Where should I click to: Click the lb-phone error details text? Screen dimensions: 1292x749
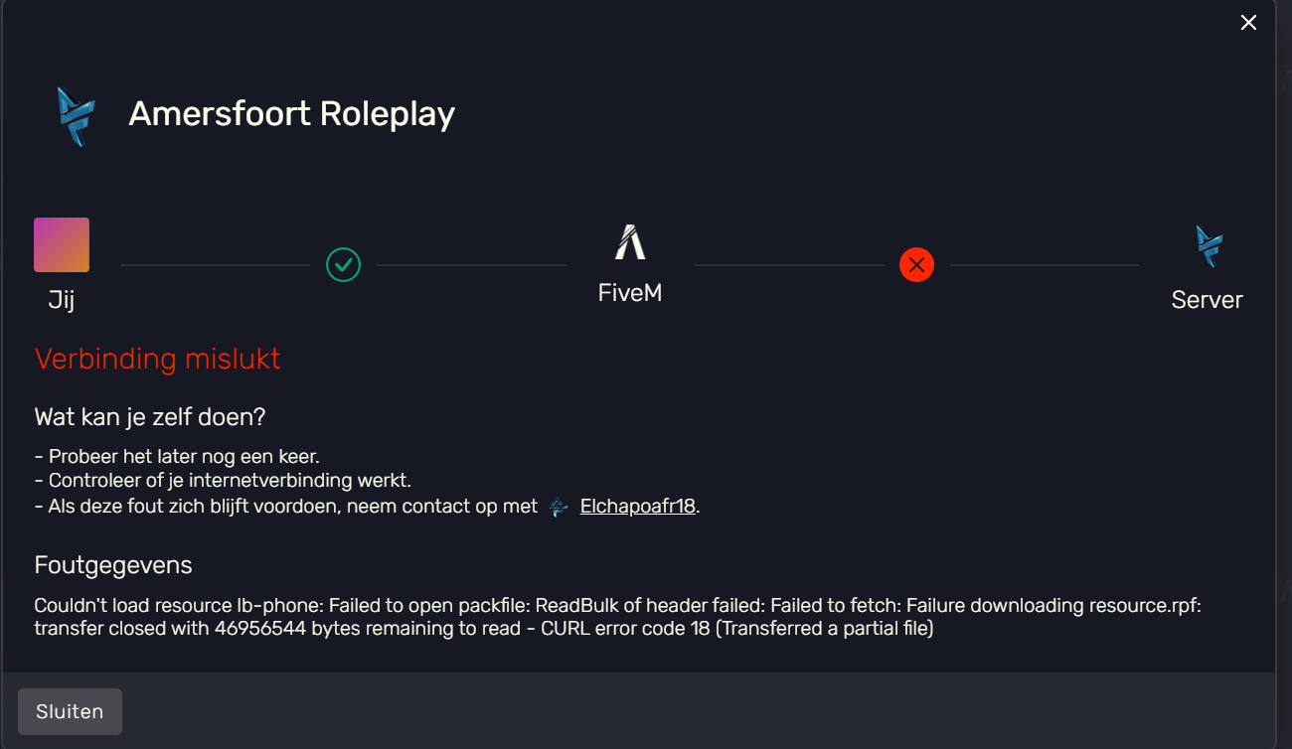tap(618, 617)
